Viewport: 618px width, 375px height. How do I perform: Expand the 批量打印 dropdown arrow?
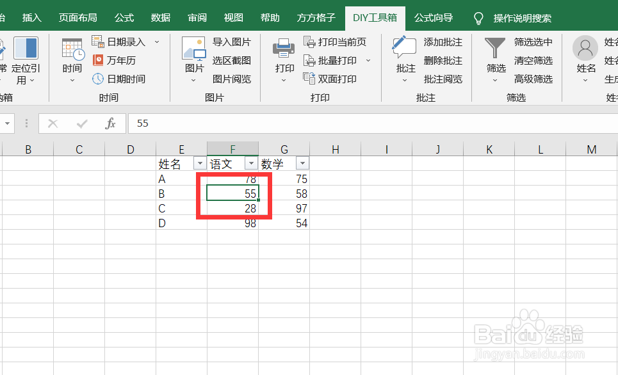point(368,60)
